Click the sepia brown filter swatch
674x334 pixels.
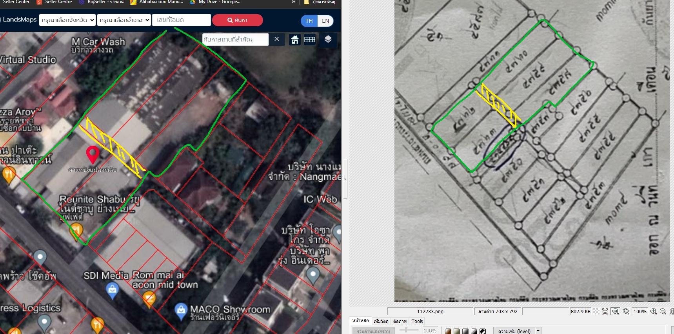pyautogui.click(x=448, y=331)
